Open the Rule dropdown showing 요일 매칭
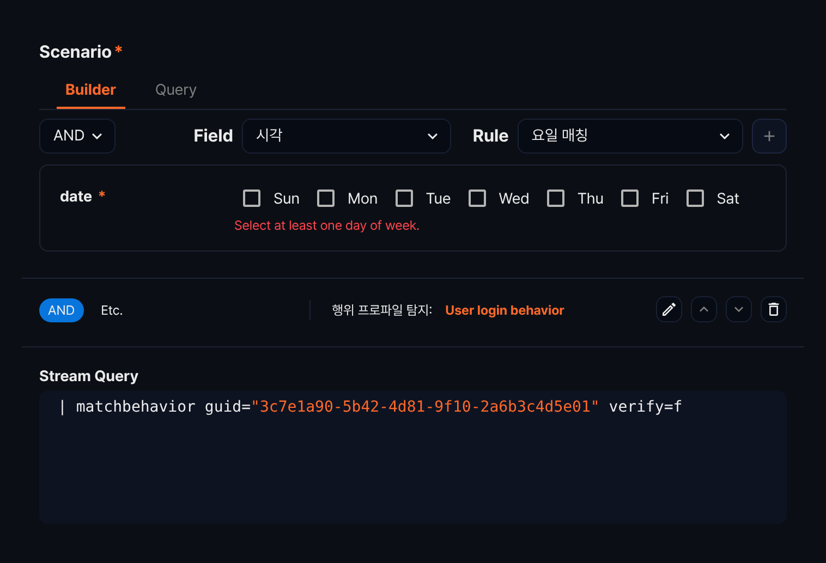Image resolution: width=826 pixels, height=563 pixels. (x=630, y=136)
